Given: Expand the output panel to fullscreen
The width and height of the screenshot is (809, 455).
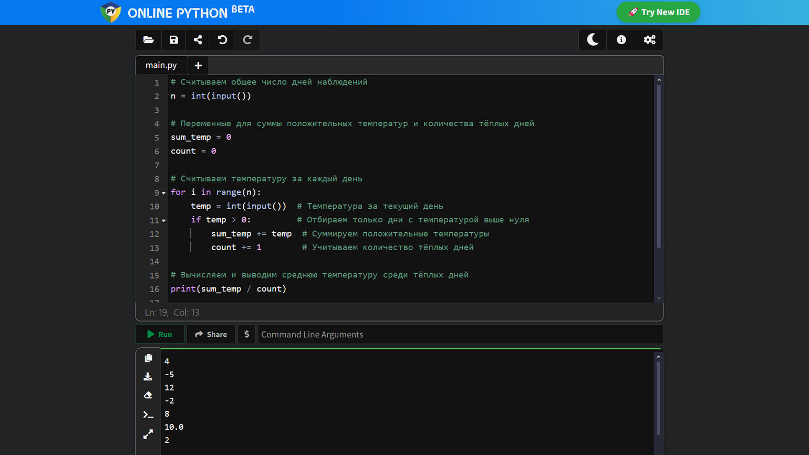Looking at the screenshot, I should 148,434.
